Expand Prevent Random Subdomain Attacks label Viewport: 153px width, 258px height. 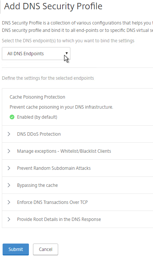coord(54,168)
